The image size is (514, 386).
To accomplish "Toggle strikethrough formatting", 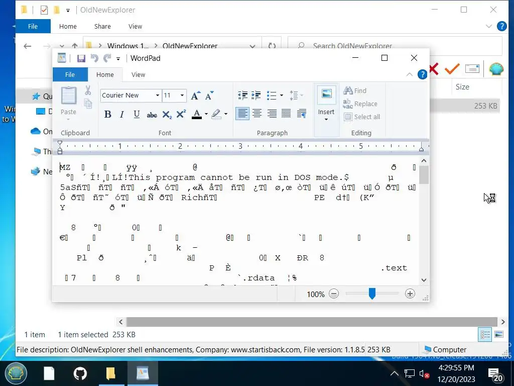I will pos(152,115).
